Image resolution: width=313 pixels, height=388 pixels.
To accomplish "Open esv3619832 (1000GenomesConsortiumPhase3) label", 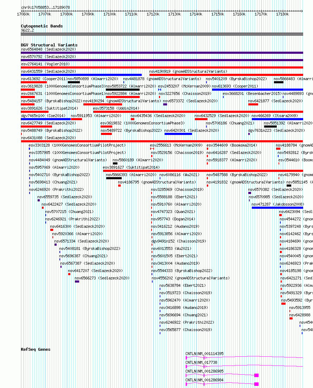I will click(x=142, y=123).
